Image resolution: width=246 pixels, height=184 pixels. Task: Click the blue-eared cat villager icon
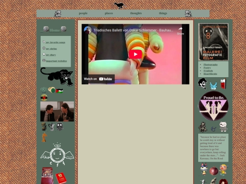point(204,169)
